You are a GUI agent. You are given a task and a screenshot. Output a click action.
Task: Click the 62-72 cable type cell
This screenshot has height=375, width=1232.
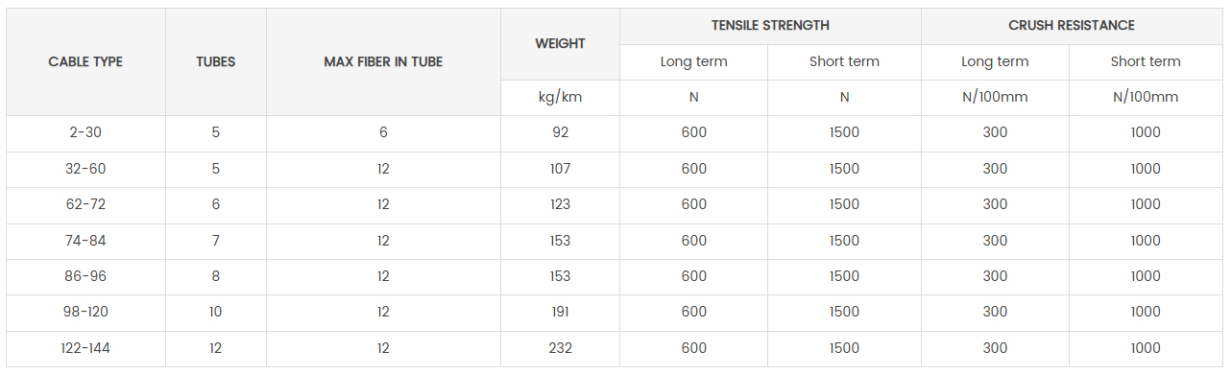[85, 204]
